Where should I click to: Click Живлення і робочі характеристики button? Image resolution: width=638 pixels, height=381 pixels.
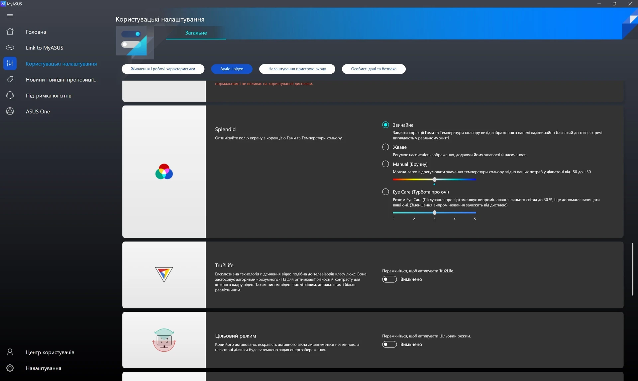(x=163, y=69)
